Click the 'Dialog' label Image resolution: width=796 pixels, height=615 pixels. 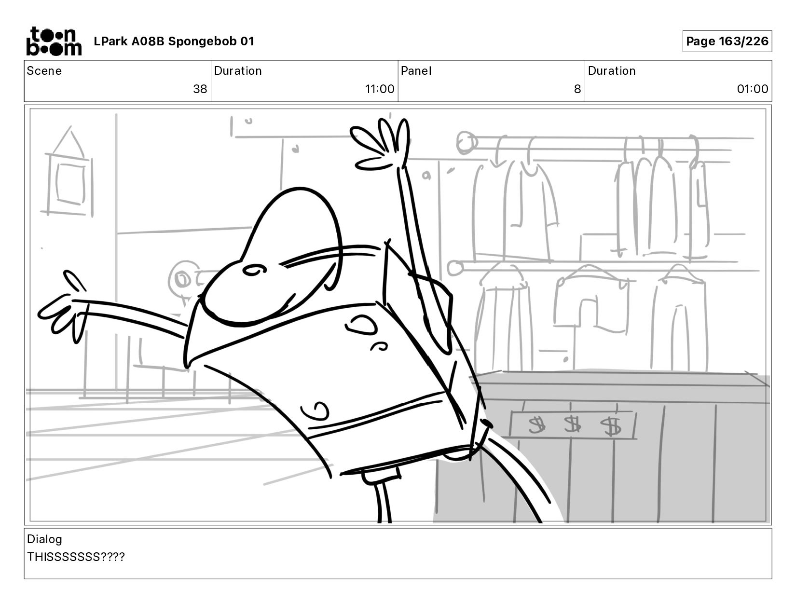[x=44, y=539]
